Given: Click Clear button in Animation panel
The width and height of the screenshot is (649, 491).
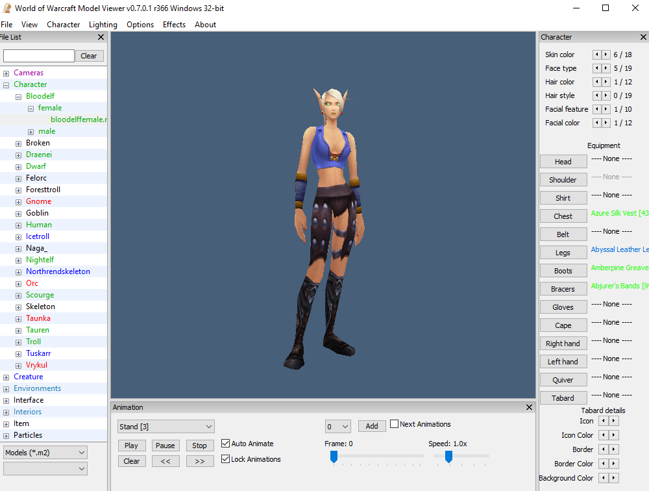Looking at the screenshot, I should (x=132, y=461).
